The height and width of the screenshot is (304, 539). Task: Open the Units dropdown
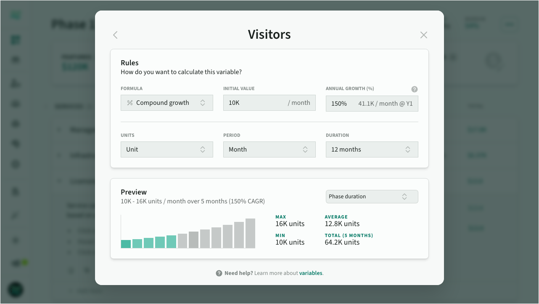(x=166, y=149)
